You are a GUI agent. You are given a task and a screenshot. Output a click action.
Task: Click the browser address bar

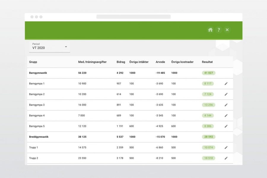point(133,17)
